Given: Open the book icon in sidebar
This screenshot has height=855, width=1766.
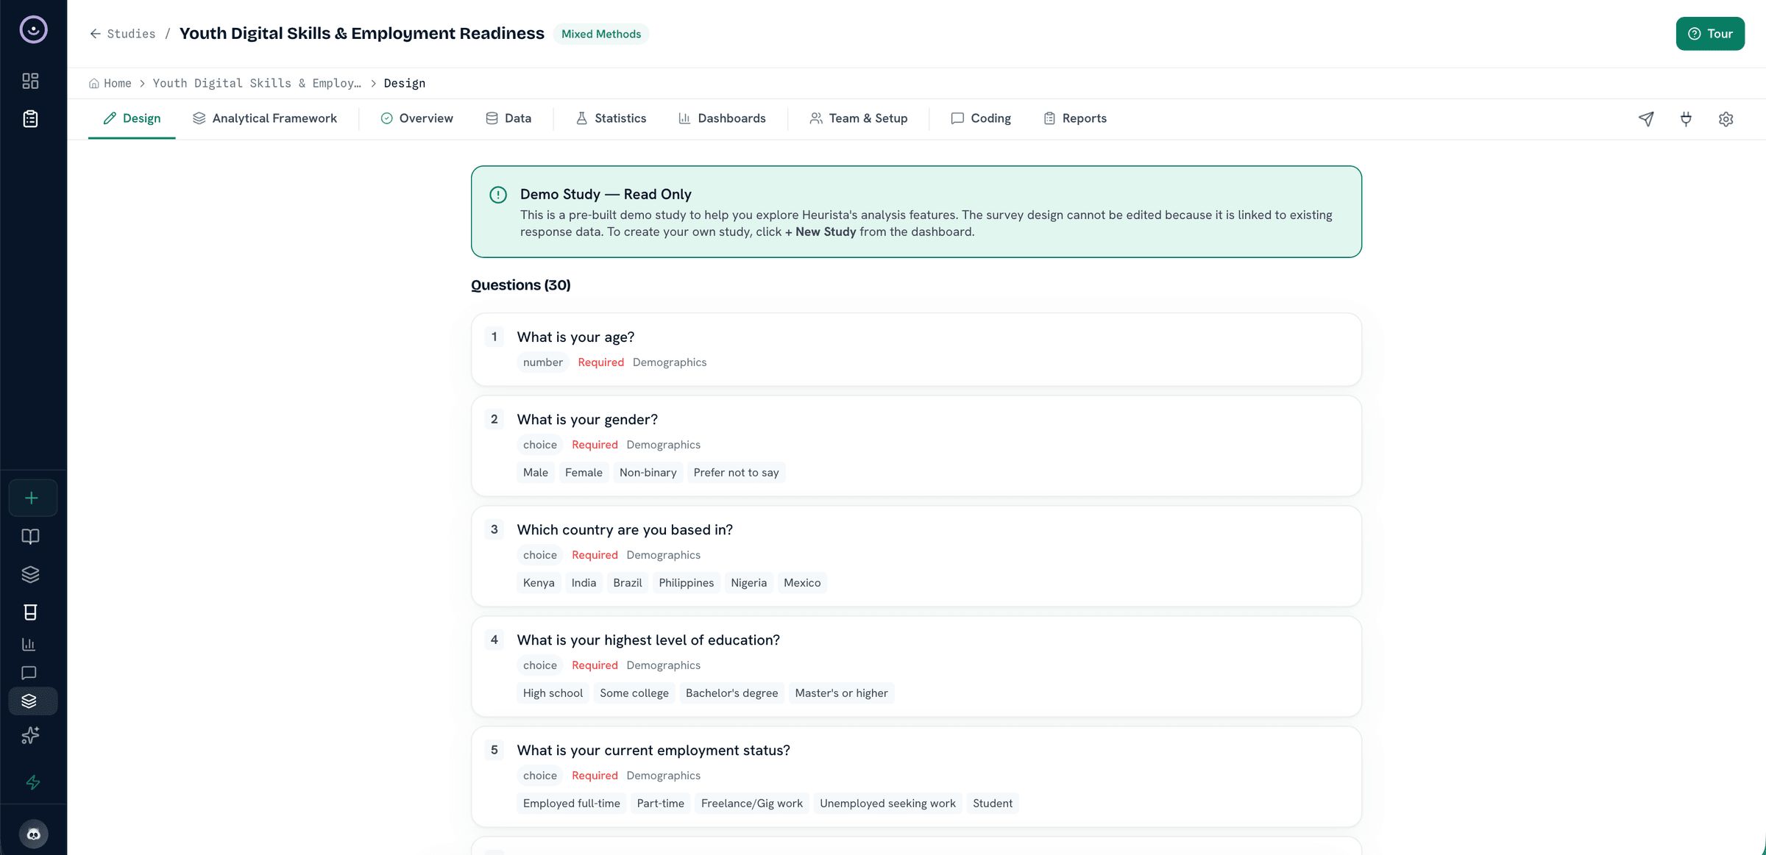Looking at the screenshot, I should [x=30, y=537].
